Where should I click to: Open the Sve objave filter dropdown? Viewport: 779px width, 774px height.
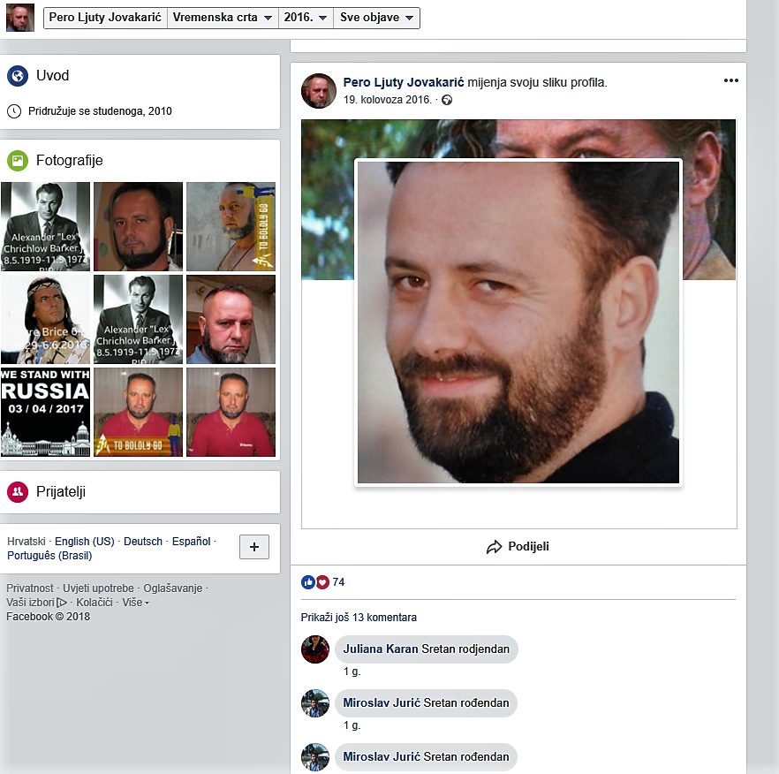click(376, 18)
